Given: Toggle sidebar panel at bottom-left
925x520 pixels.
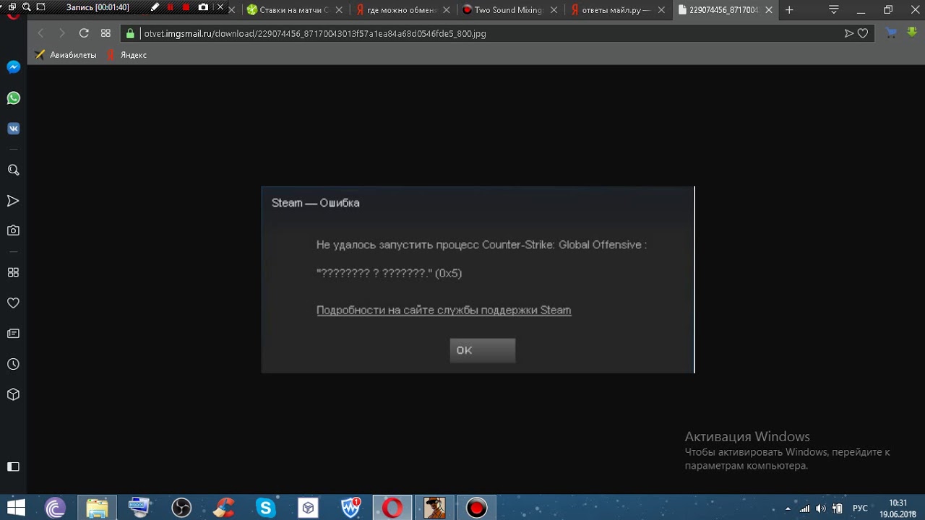Looking at the screenshot, I should pyautogui.click(x=13, y=467).
